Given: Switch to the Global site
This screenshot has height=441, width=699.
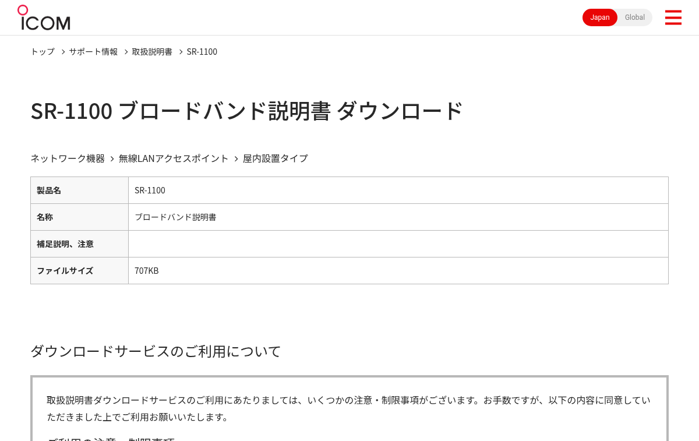Looking at the screenshot, I should (635, 17).
